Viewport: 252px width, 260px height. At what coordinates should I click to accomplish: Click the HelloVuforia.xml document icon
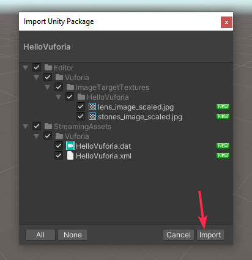pyautogui.click(x=70, y=156)
